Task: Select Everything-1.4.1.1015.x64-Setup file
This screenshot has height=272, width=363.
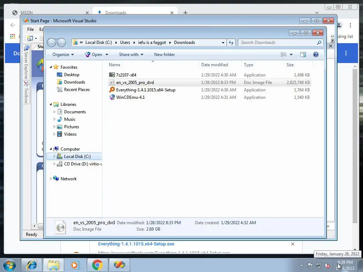Action: (209, 90)
